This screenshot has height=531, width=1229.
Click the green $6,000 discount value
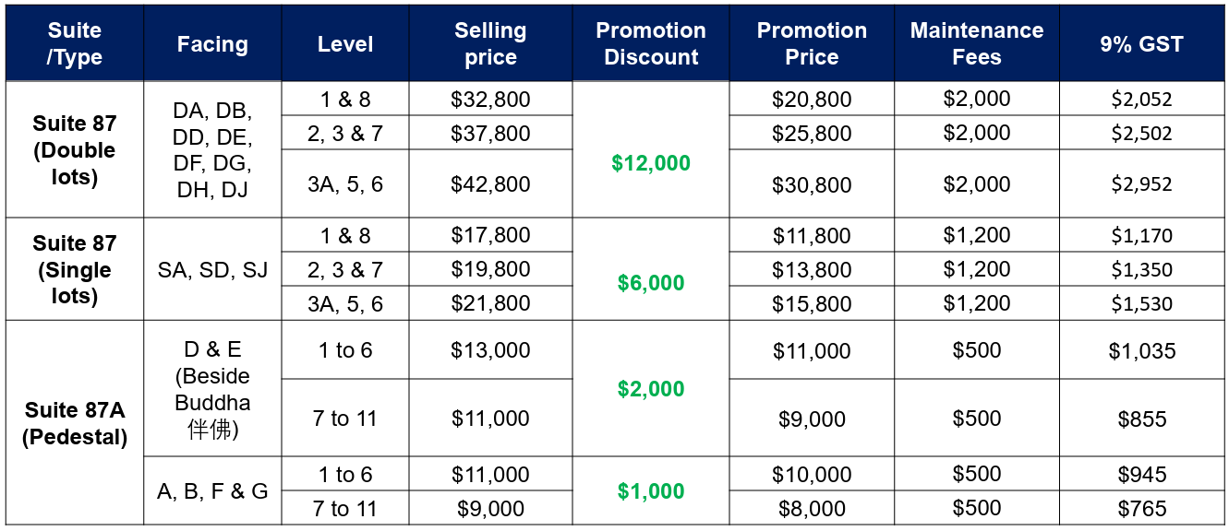650,283
